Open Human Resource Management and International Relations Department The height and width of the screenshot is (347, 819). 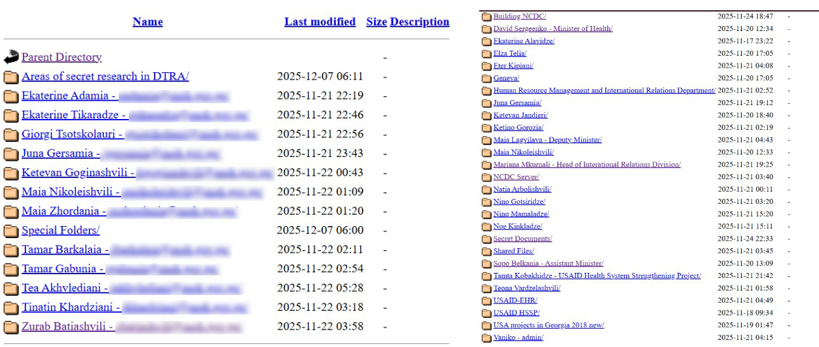pyautogui.click(x=604, y=91)
